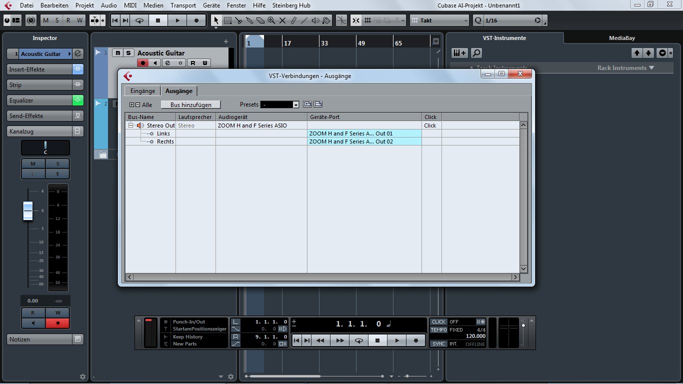
Task: Click Play in top toolbar transport
Action: coord(177,20)
